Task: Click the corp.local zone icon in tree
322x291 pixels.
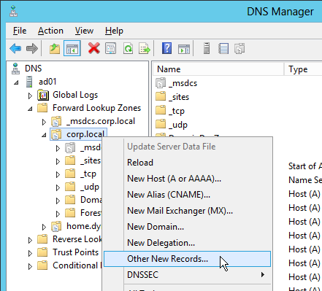Action: pos(56,134)
